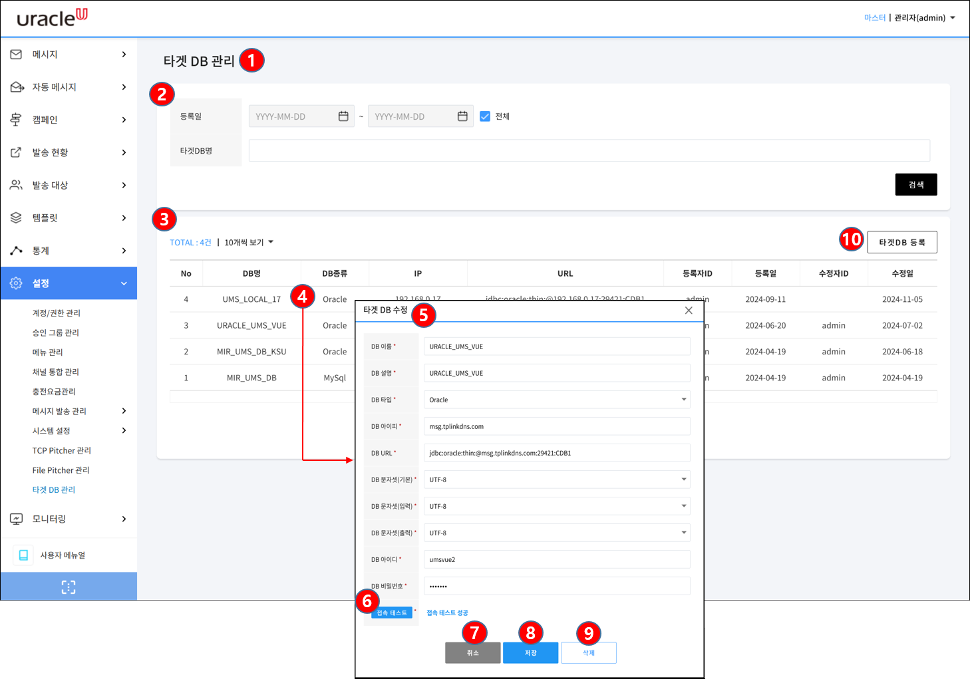The image size is (970, 679).
Task: Open 승인 그룹 관리 menu item
Action: [55, 333]
